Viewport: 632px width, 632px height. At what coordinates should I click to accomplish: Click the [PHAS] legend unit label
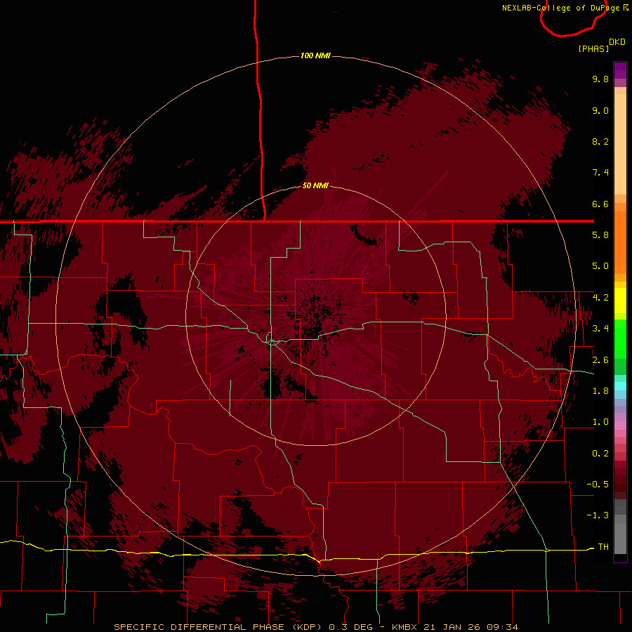593,48
